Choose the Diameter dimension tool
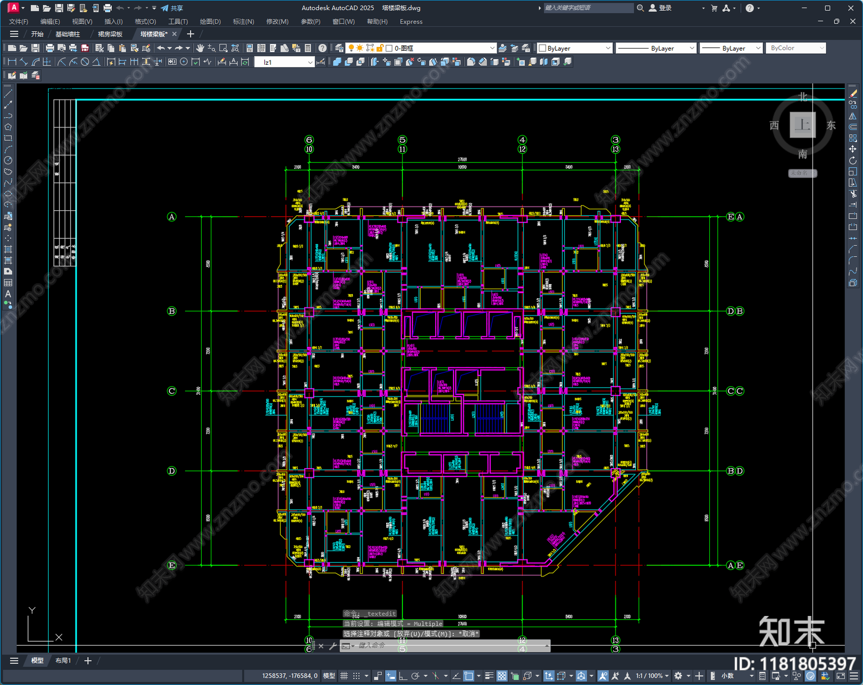Screen dimensions: 863x685 pos(85,62)
